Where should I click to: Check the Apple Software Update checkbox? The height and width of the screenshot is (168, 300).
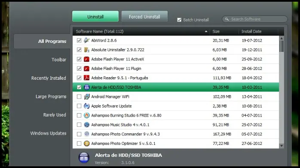coord(79,106)
